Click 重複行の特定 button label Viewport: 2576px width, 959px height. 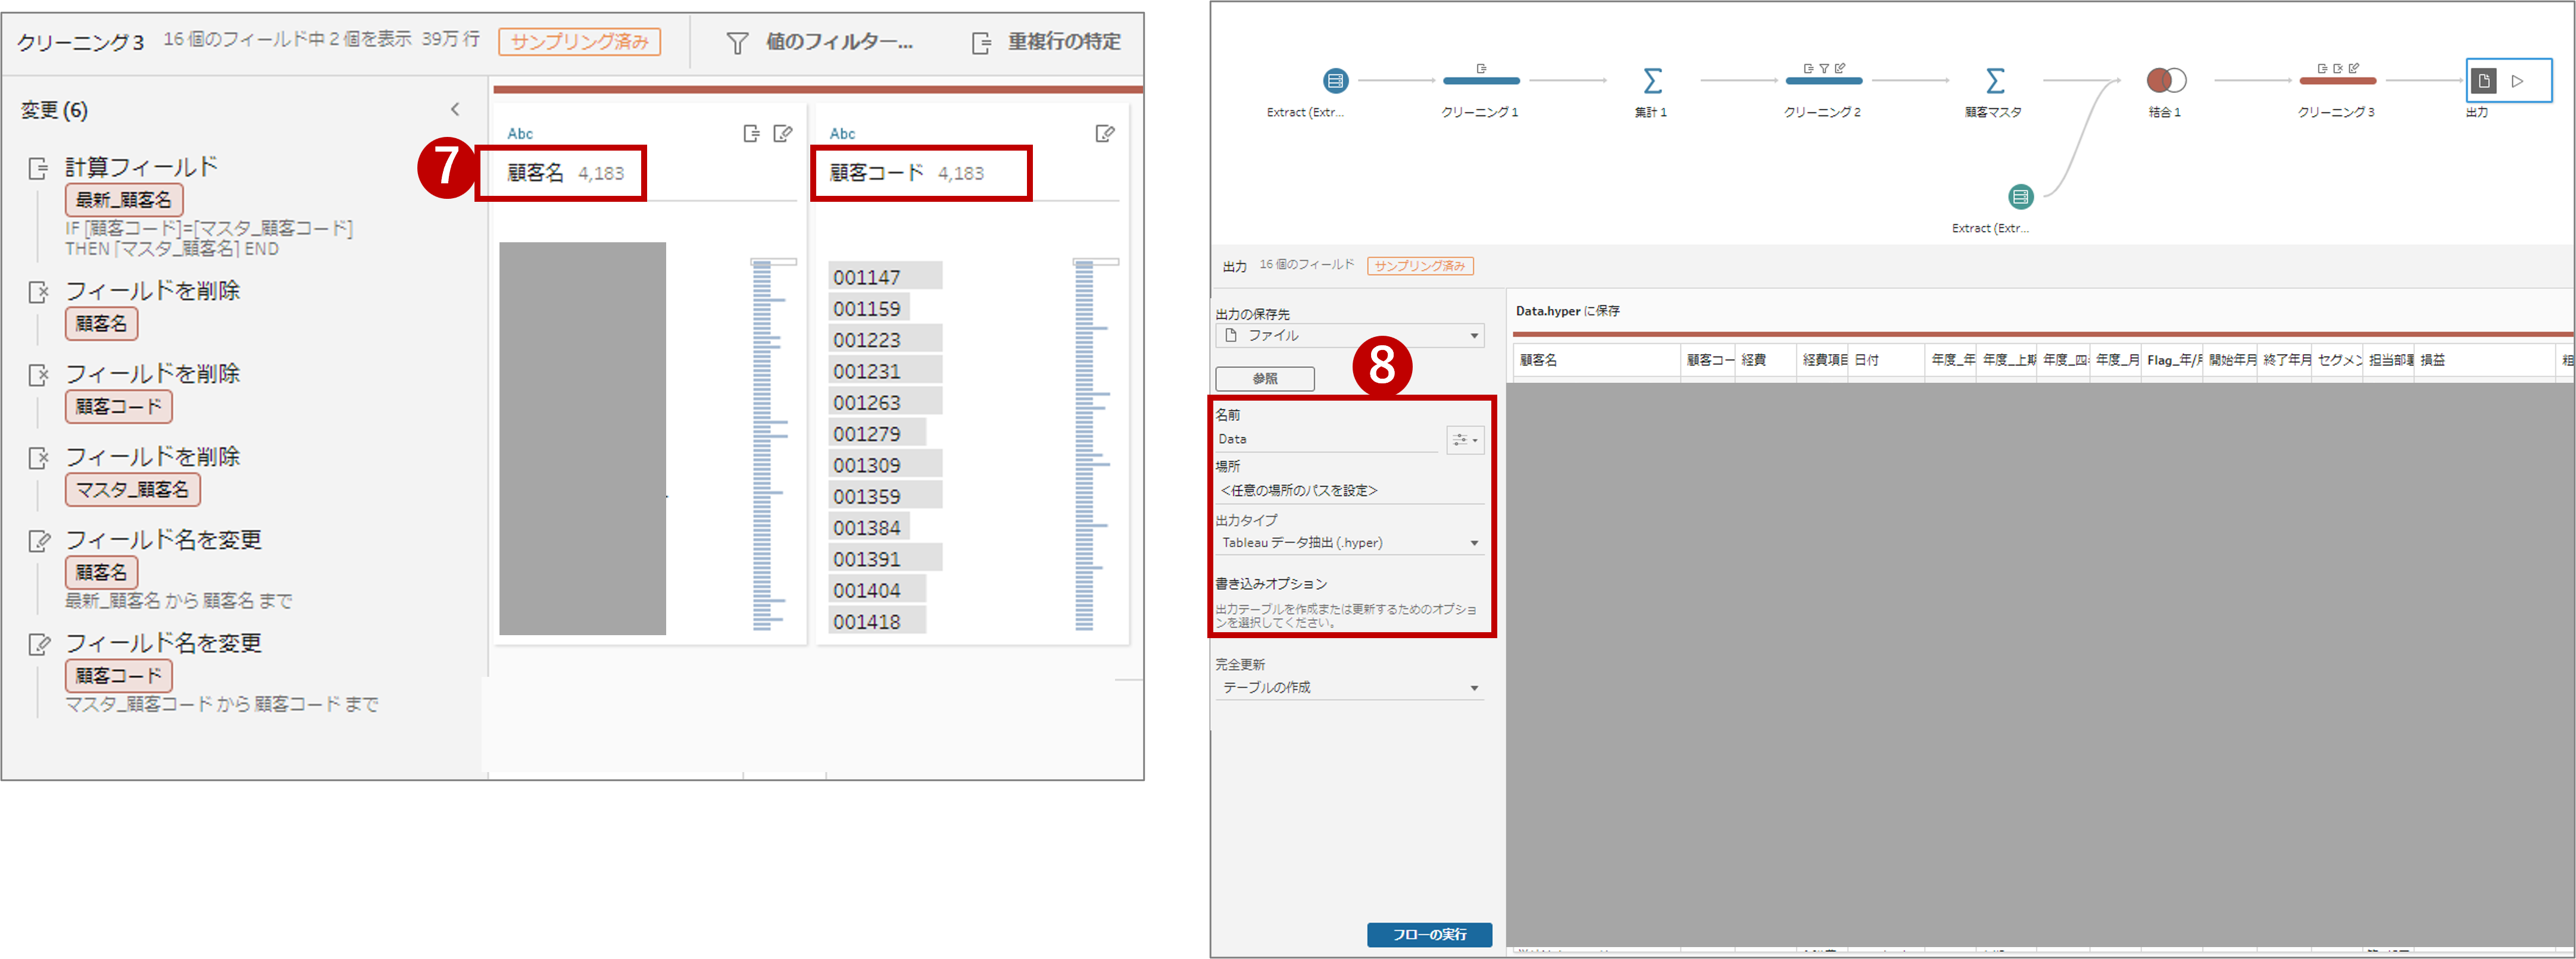tap(1064, 42)
